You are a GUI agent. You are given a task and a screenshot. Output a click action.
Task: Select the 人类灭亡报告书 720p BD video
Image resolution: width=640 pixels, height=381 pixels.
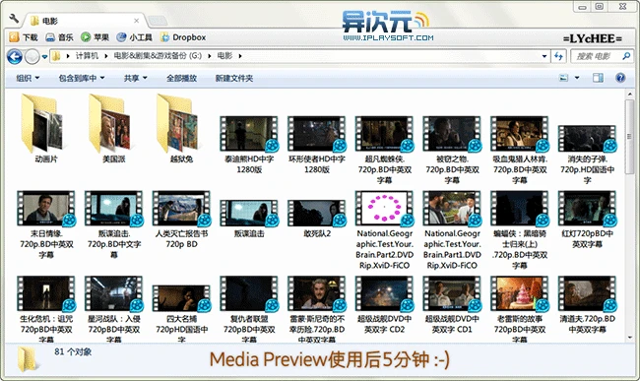click(x=181, y=220)
